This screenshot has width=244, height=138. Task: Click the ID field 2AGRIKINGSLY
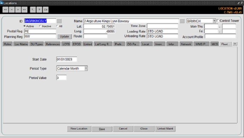40,21
